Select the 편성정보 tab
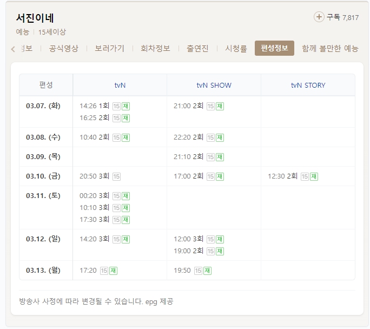The width and height of the screenshot is (370, 329). (274, 48)
